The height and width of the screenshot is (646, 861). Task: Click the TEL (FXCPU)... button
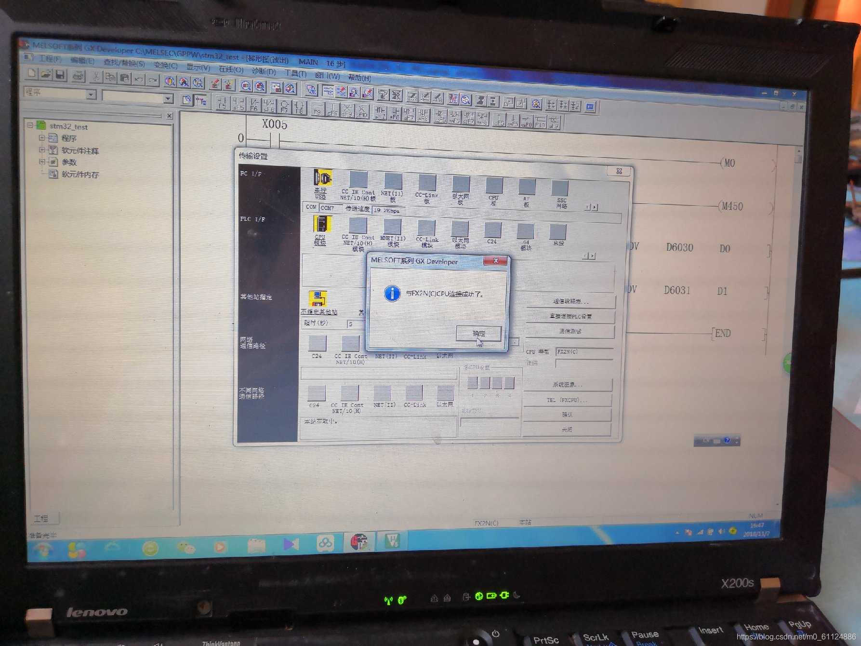[567, 400]
